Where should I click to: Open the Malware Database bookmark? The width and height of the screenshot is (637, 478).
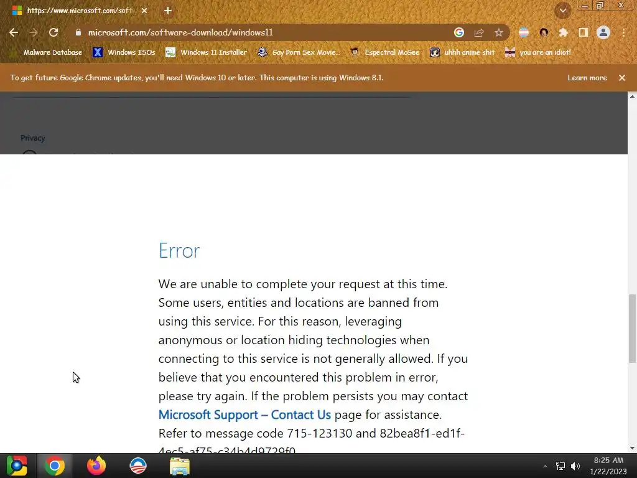point(46,52)
